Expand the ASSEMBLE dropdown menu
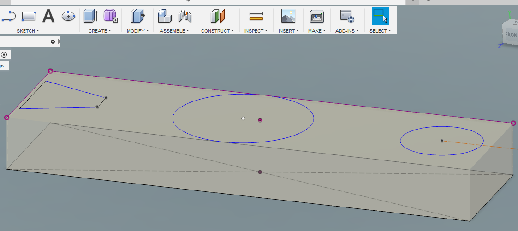Screen dimensions: 518x231 tap(174, 31)
